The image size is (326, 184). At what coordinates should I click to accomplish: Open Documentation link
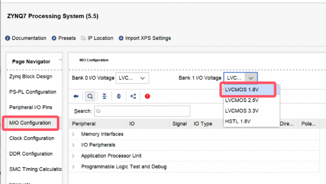click(25, 38)
